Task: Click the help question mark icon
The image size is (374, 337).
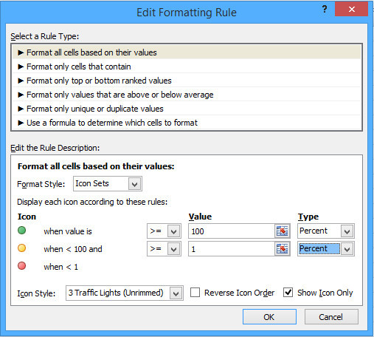Action: click(325, 10)
